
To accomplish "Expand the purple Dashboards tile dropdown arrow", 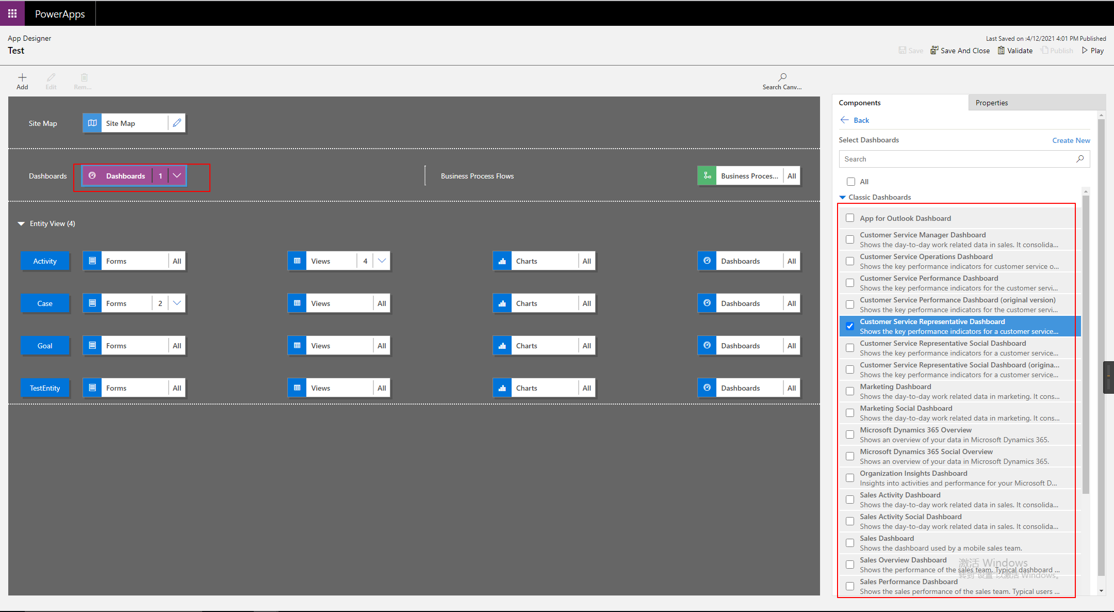I will tap(177, 176).
